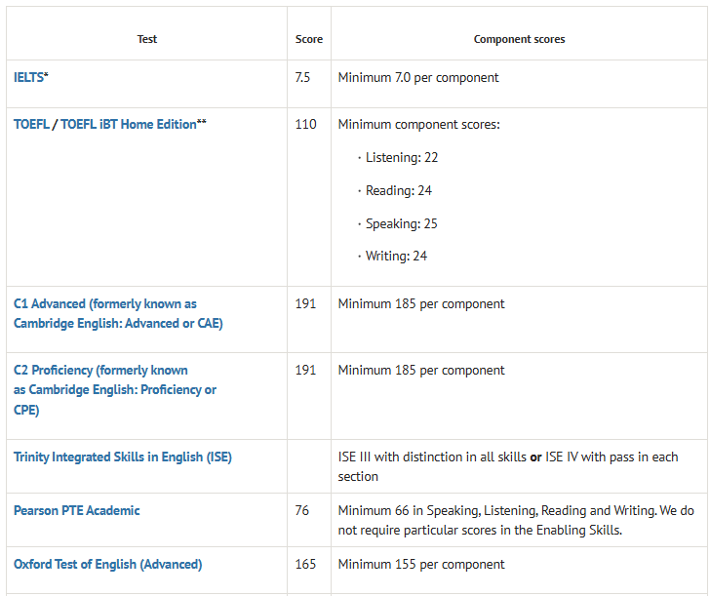Click the Pearson PTE score 76 cell
Image resolution: width=710 pixels, height=596 pixels.
point(302,510)
